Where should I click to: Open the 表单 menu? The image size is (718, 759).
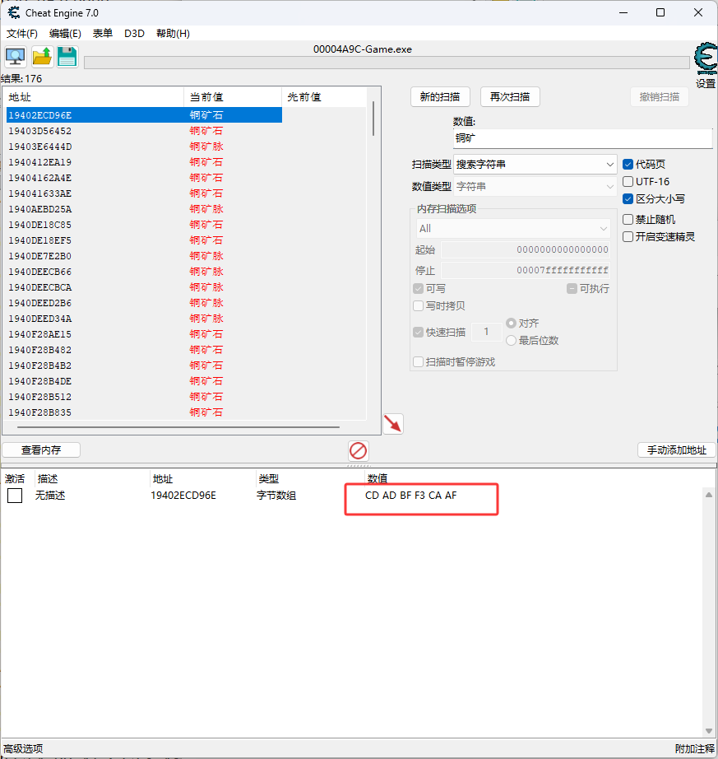(x=103, y=34)
